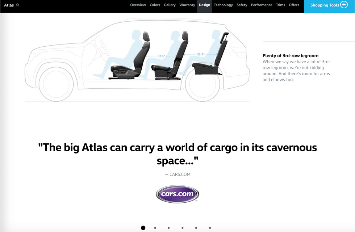This screenshot has width=355, height=232.
Task: Open the Trims section
Action: pos(280,5)
